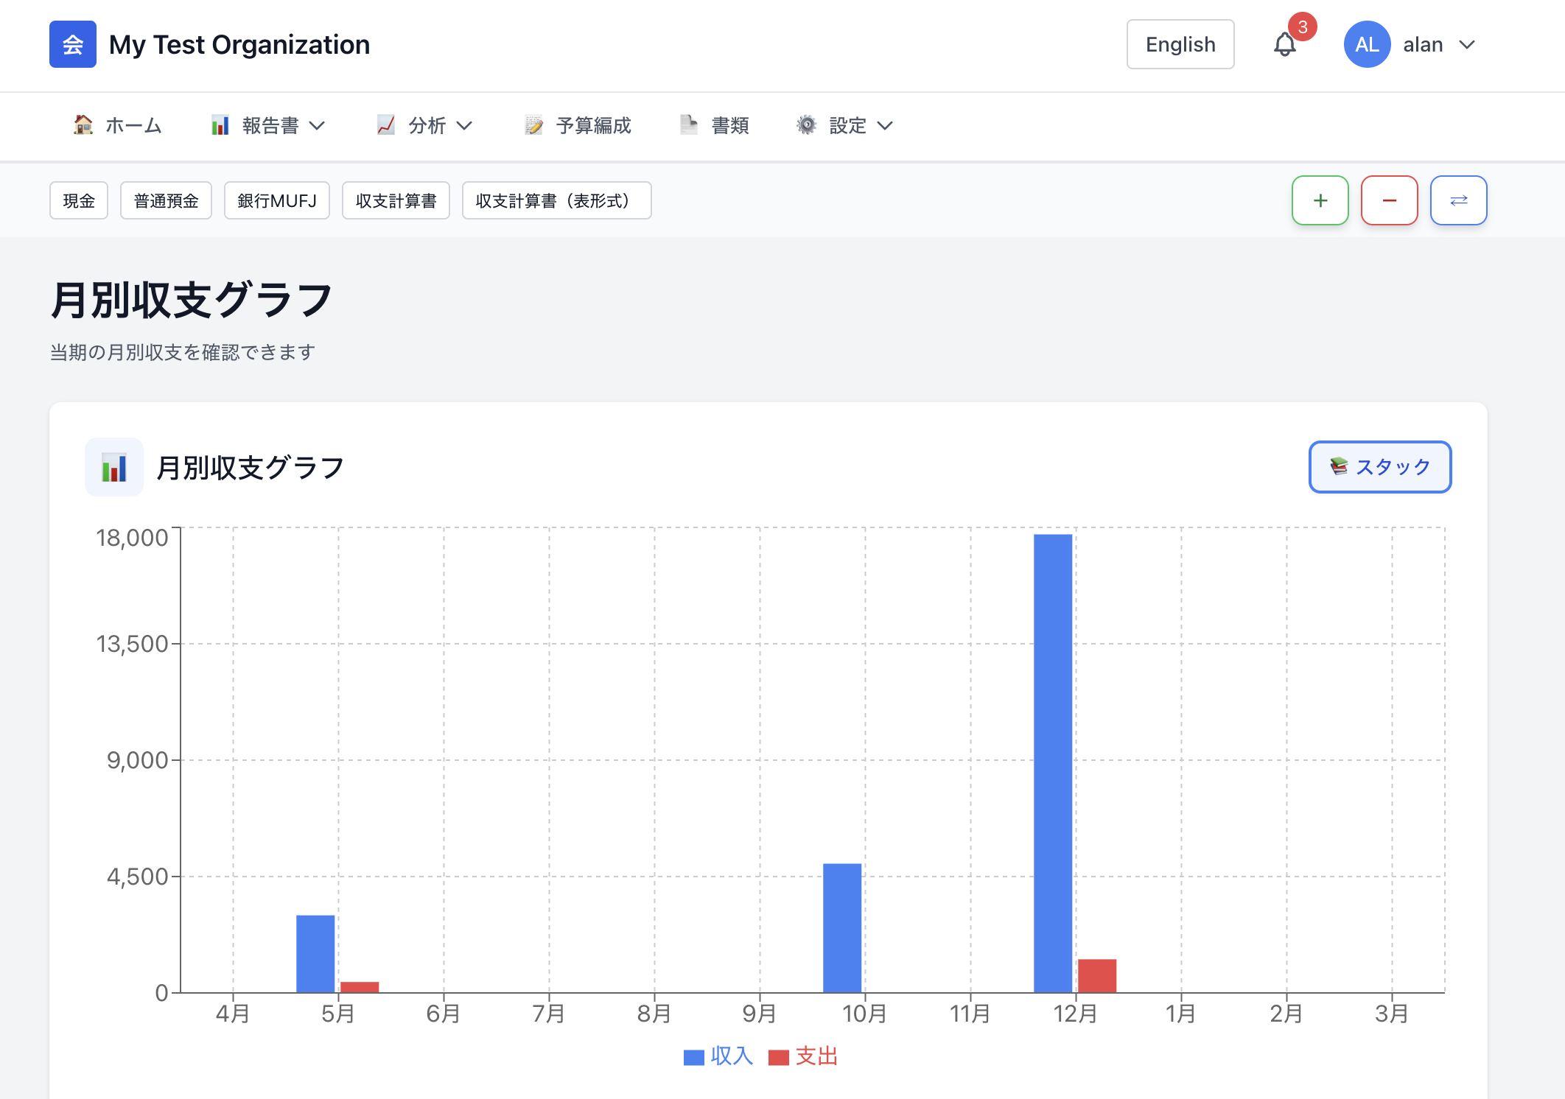Screen dimensions: 1565x1099
Task: Click the AL user avatar
Action: (1367, 45)
